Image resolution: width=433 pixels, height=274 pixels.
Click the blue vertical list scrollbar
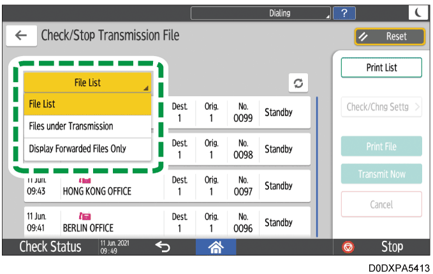click(317, 165)
